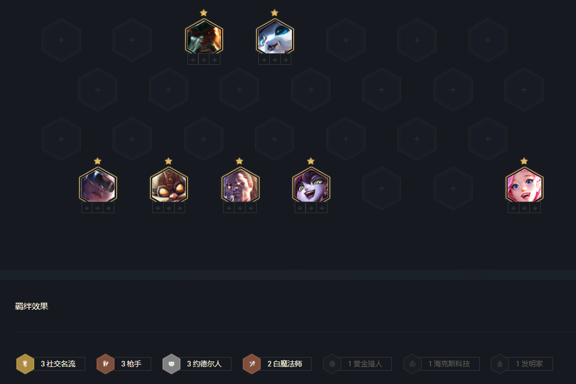This screenshot has height=384, width=576.
Task: Open the 1 发明家 trait badge
Action: (522, 364)
